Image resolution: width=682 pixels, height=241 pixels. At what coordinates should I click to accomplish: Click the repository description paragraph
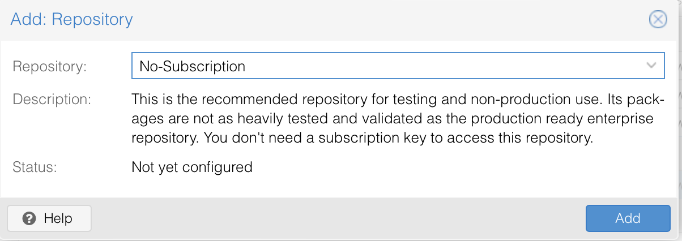pyautogui.click(x=397, y=119)
